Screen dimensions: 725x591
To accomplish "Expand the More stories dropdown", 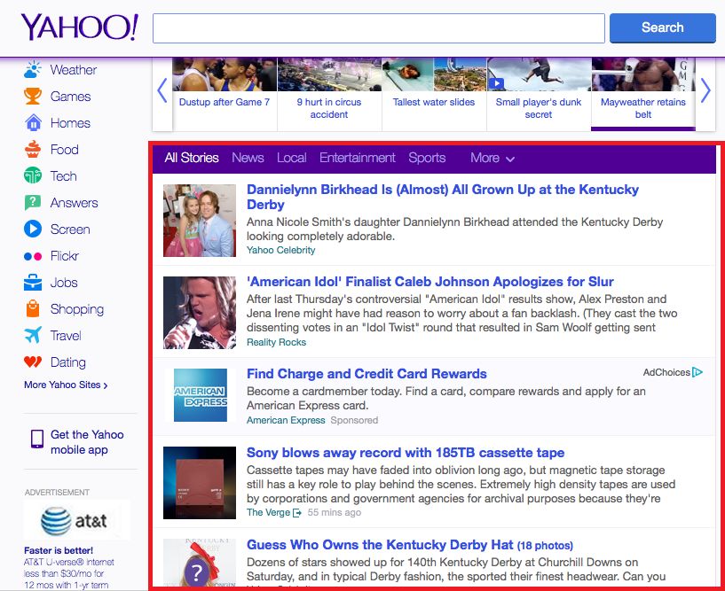I will point(493,158).
